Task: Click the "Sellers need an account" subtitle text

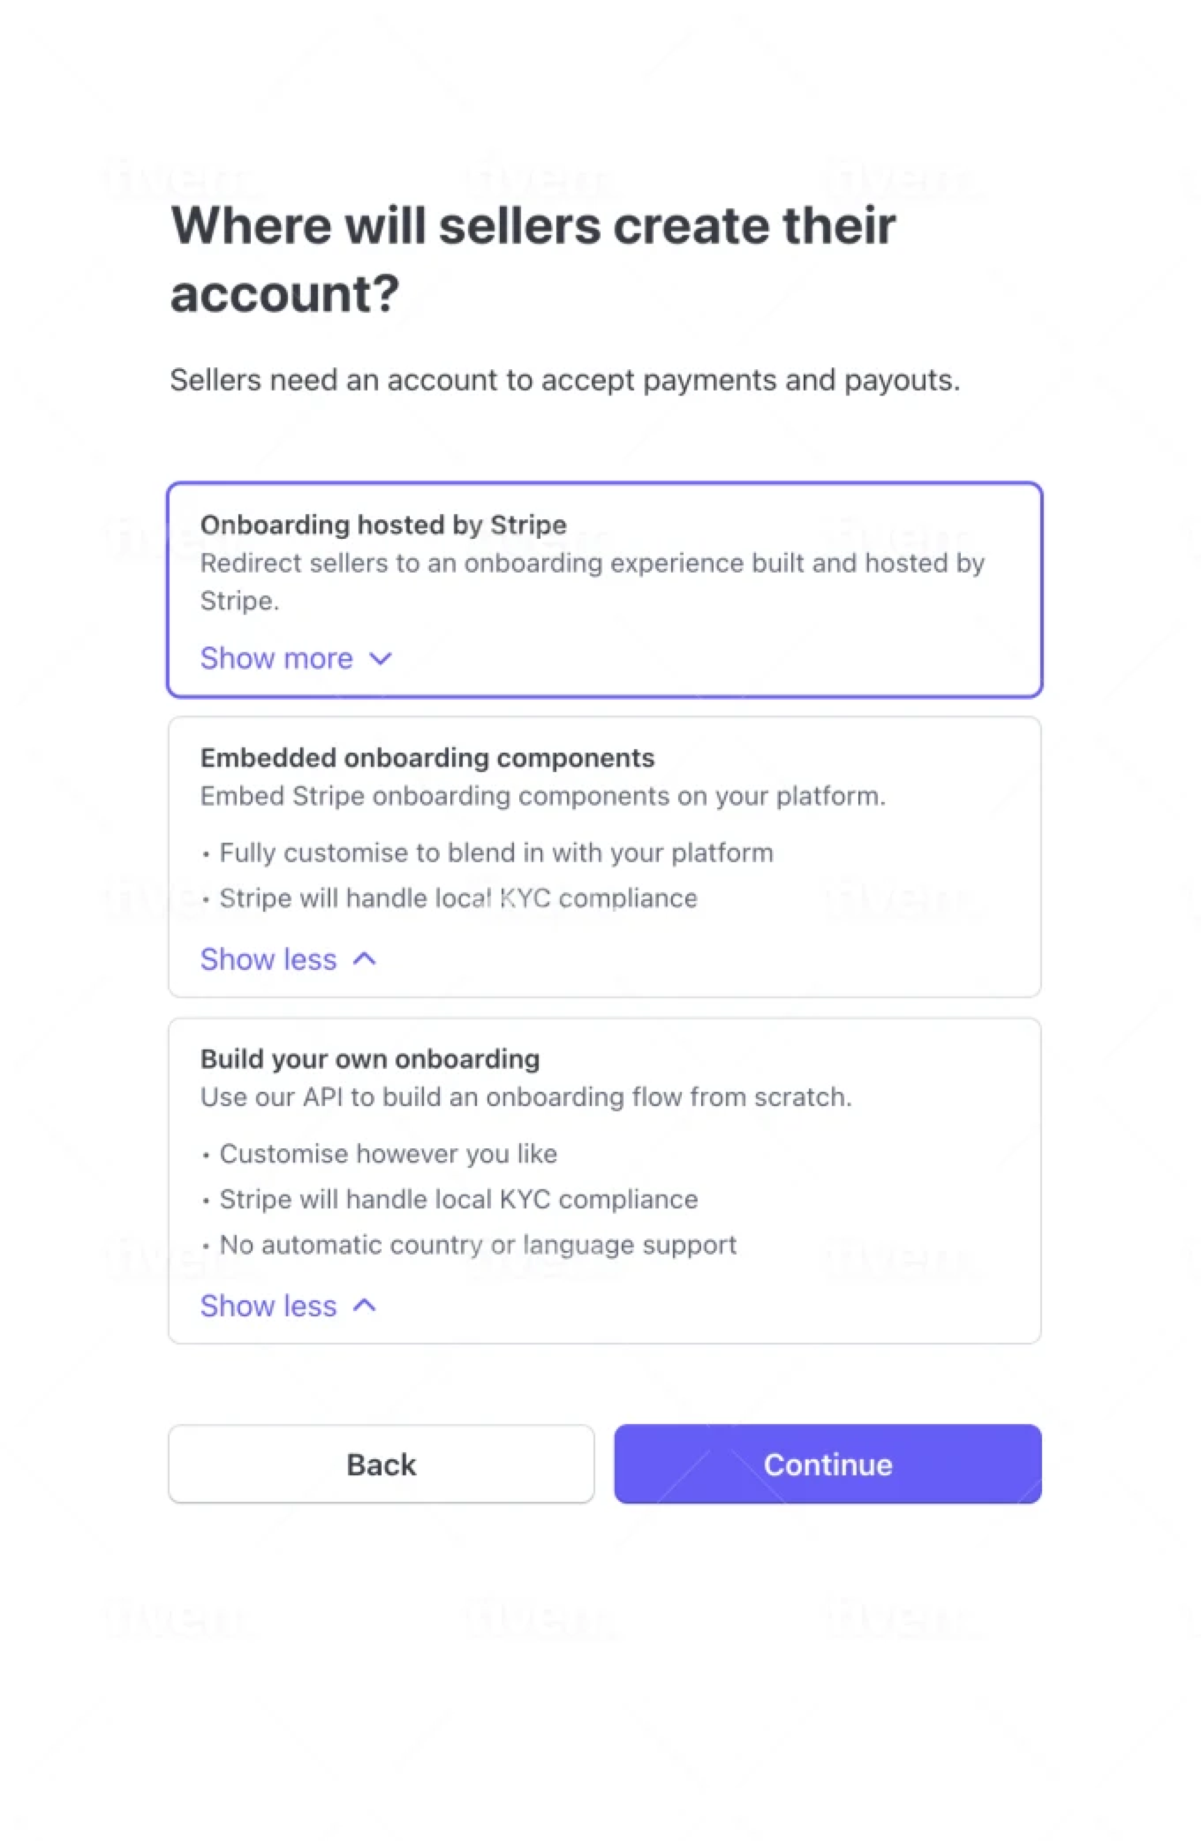Action: coord(565,380)
